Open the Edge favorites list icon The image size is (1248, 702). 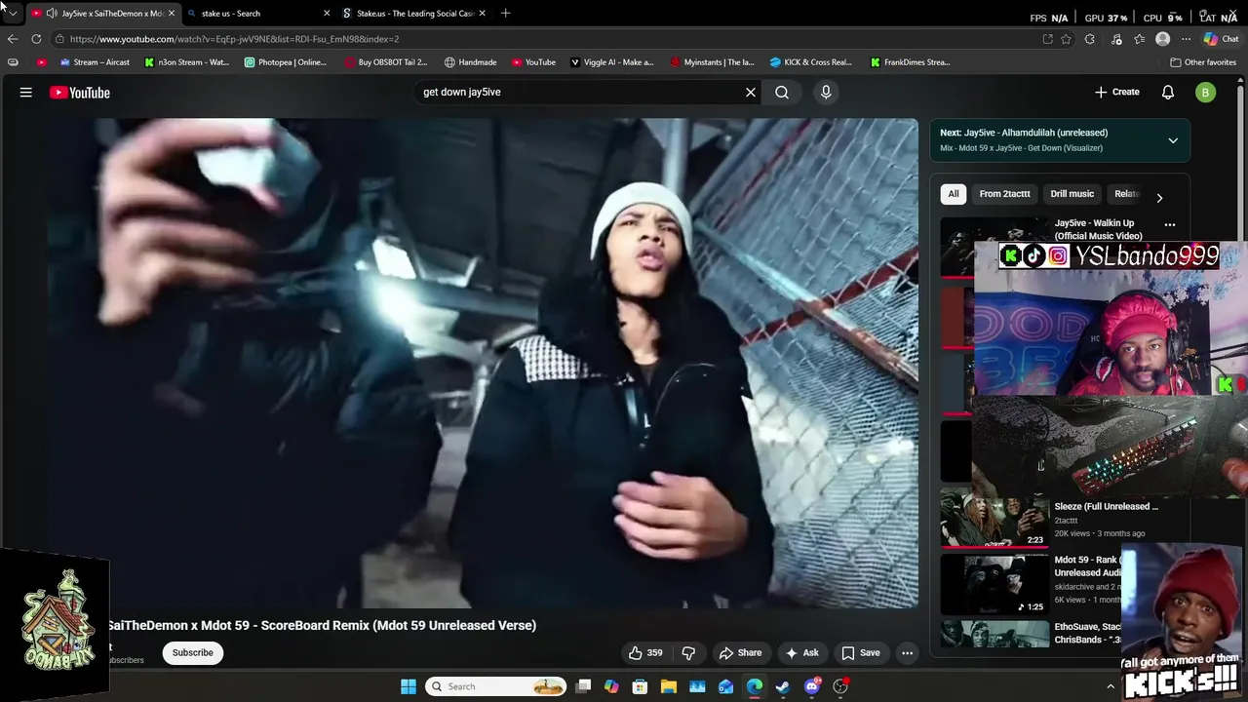(1139, 39)
